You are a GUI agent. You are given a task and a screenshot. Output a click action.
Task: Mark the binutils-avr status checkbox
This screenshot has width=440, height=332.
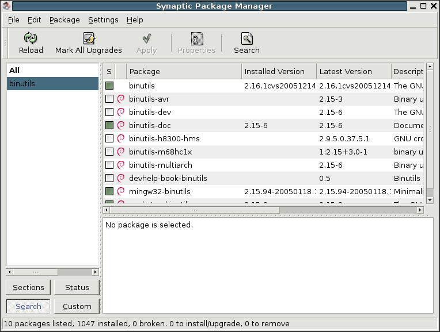tap(109, 99)
